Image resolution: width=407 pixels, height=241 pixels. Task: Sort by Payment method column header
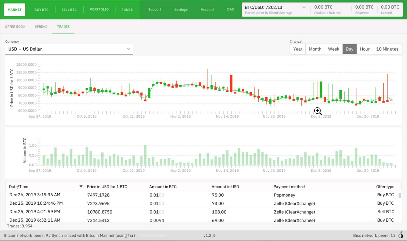coord(289,187)
